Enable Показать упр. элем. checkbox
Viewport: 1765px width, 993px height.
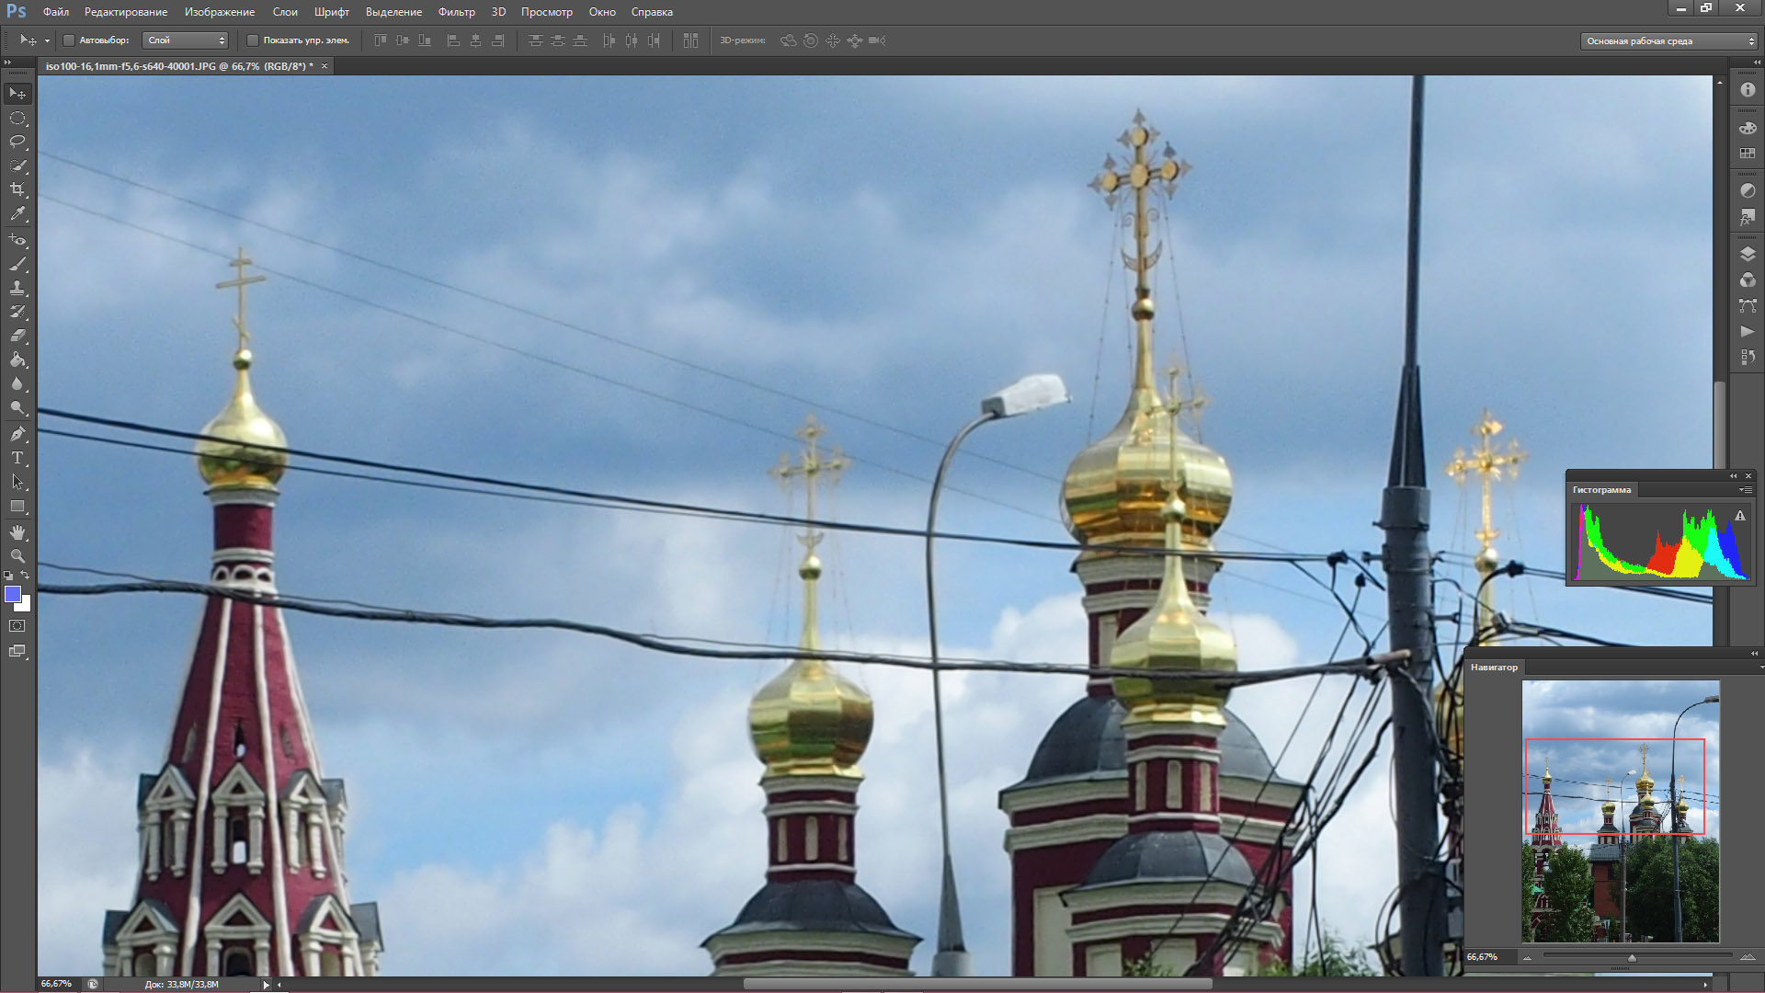tap(253, 40)
